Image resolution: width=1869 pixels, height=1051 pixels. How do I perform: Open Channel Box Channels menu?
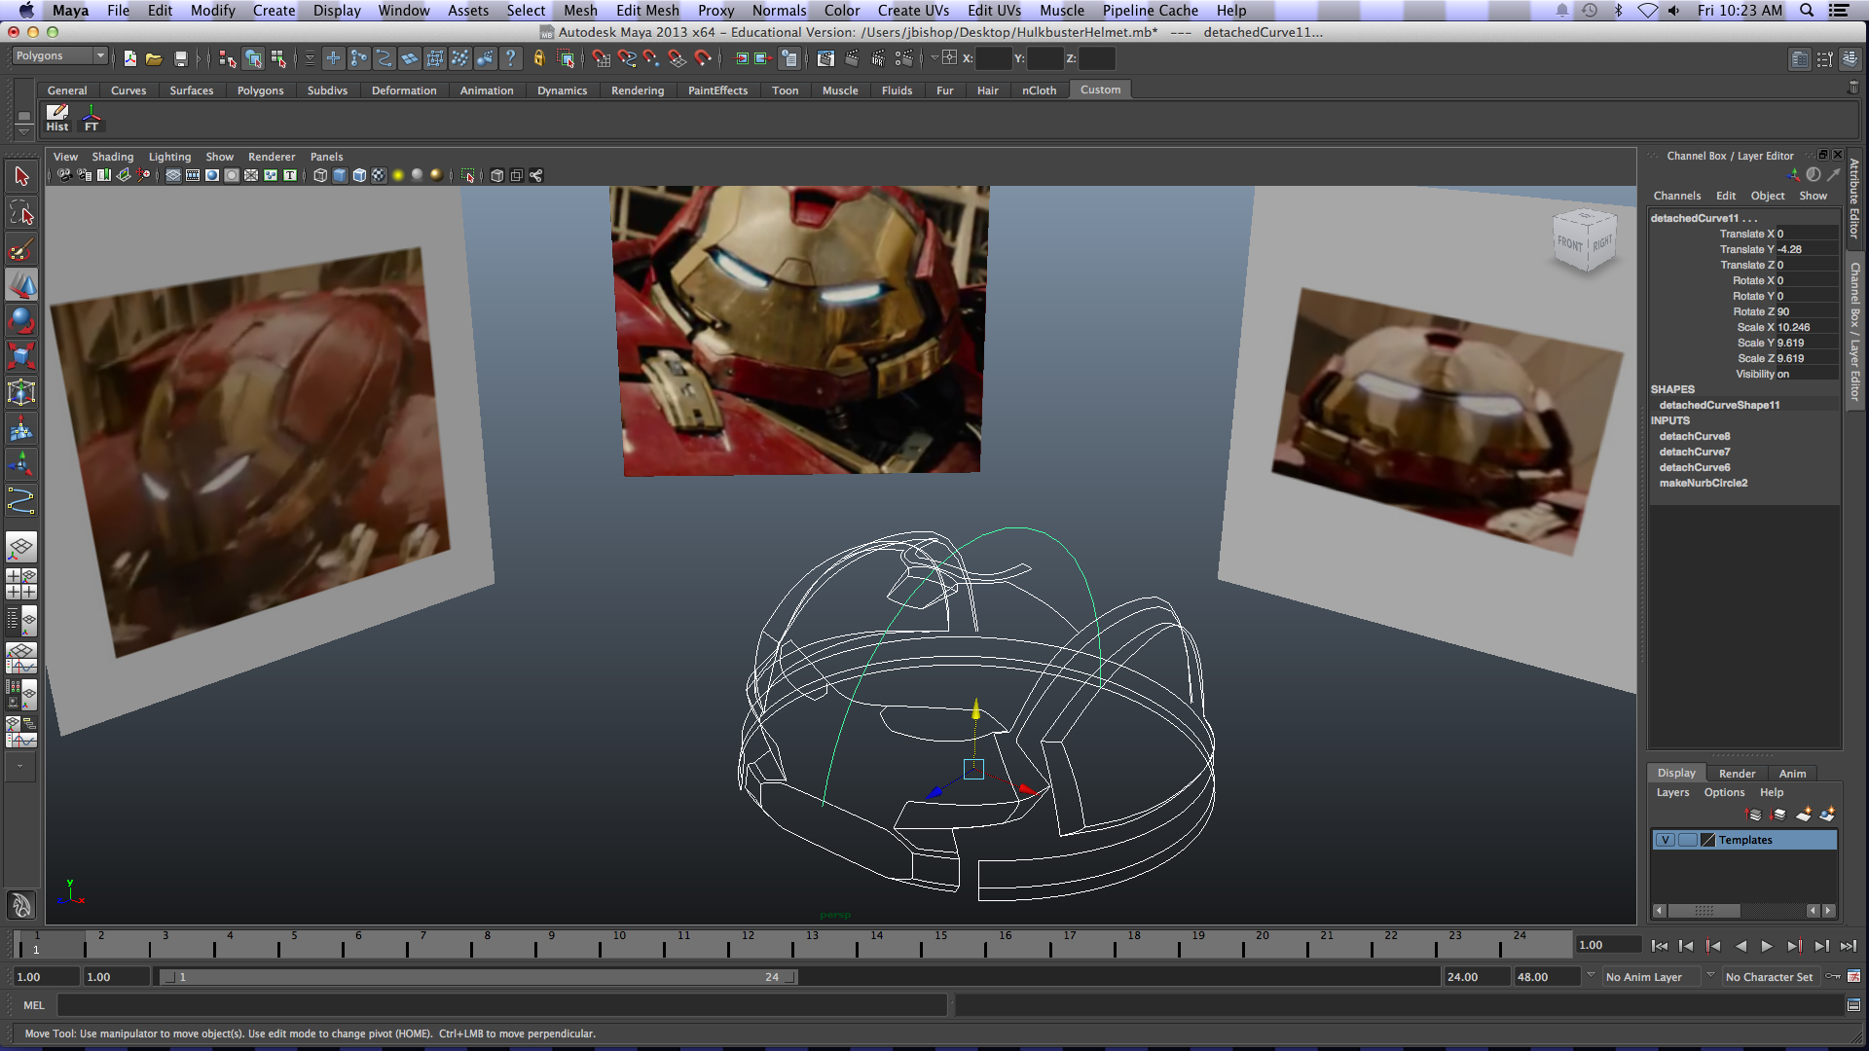[1676, 196]
